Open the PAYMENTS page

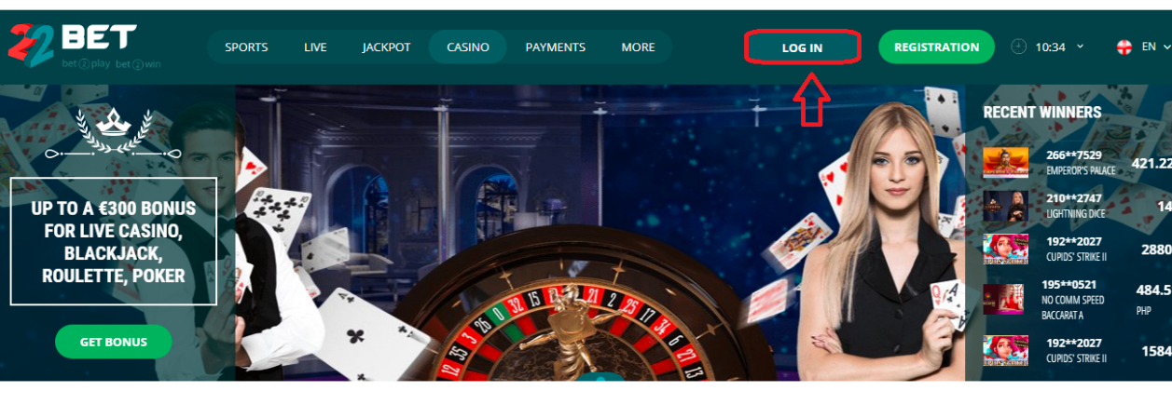[x=556, y=47]
